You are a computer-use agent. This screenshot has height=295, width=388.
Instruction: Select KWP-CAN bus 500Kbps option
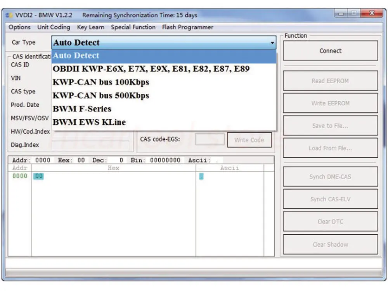tap(164, 96)
